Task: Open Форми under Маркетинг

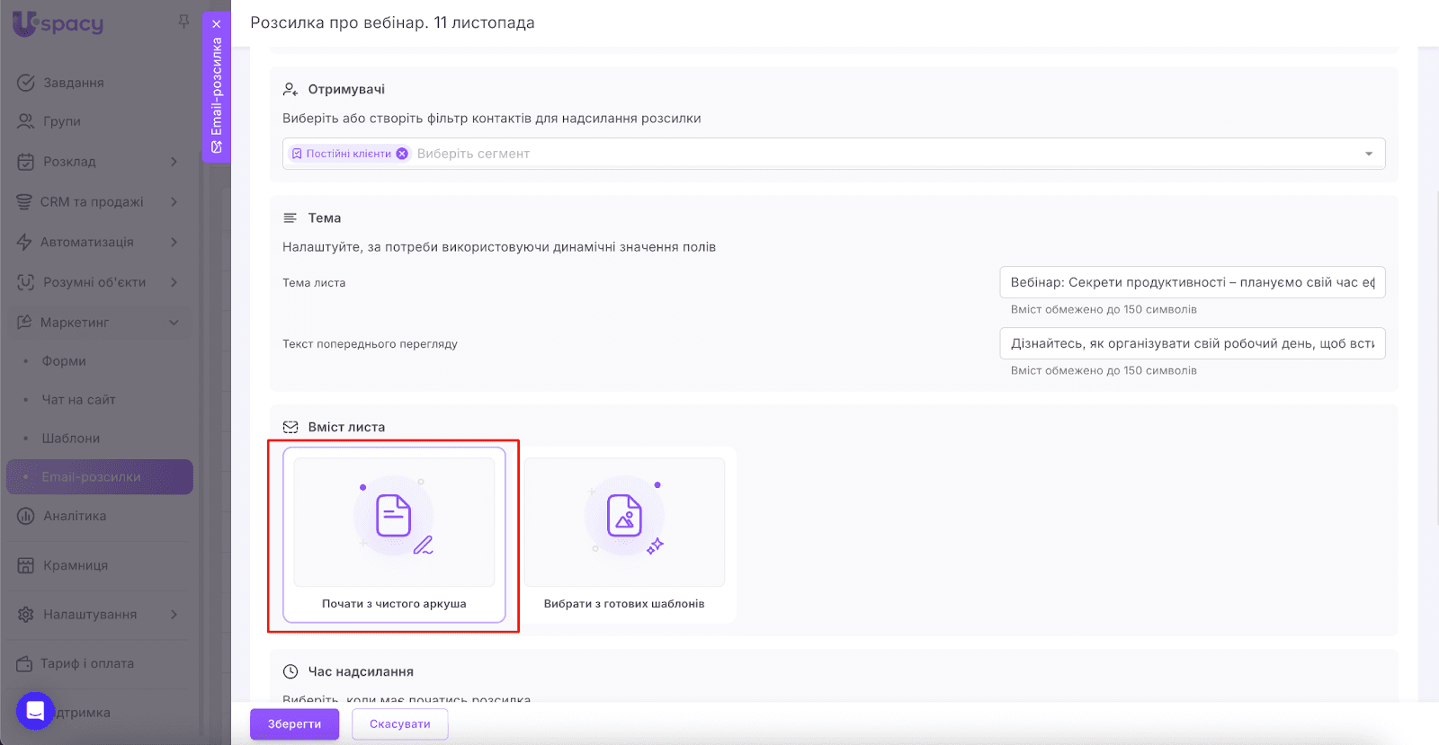Action: [64, 361]
